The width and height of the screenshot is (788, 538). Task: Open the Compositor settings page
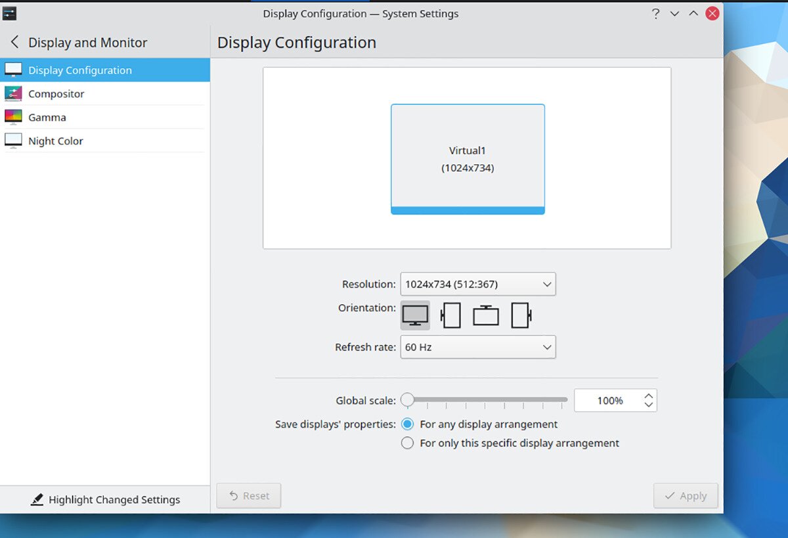click(56, 93)
